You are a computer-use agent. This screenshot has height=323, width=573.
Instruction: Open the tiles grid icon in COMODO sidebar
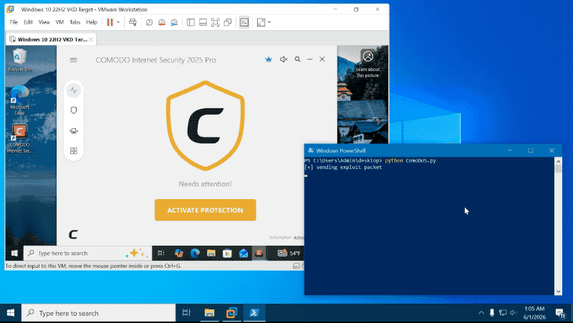pyautogui.click(x=74, y=150)
